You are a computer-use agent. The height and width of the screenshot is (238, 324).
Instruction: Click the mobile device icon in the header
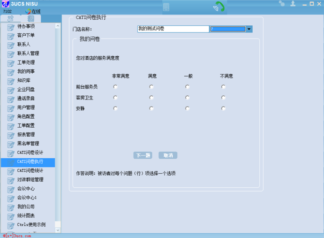[166, 7]
